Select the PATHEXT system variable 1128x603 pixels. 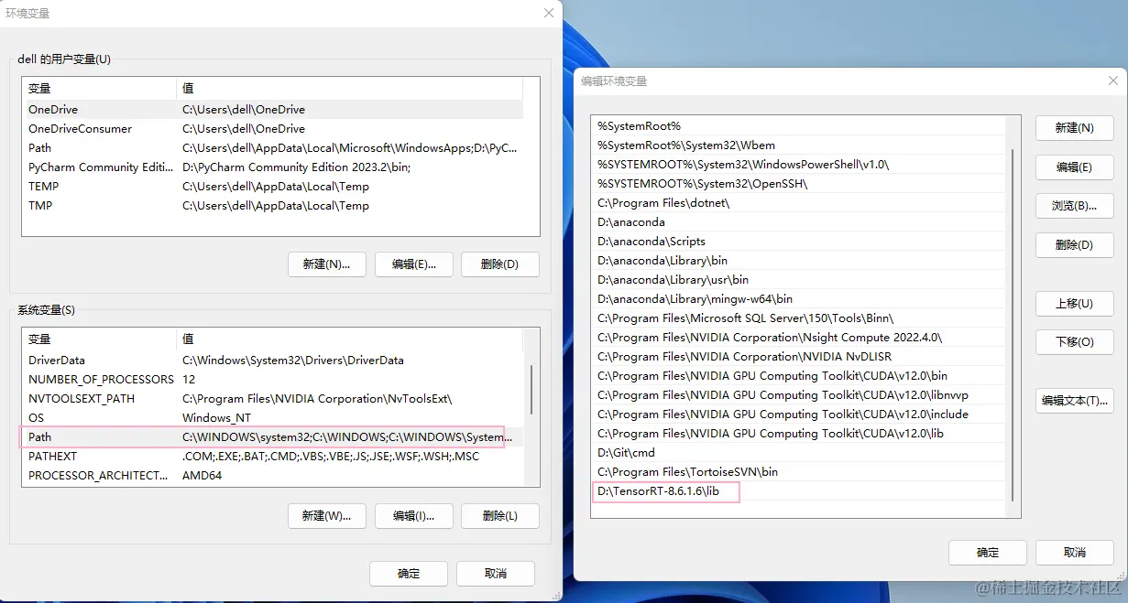[272, 456]
